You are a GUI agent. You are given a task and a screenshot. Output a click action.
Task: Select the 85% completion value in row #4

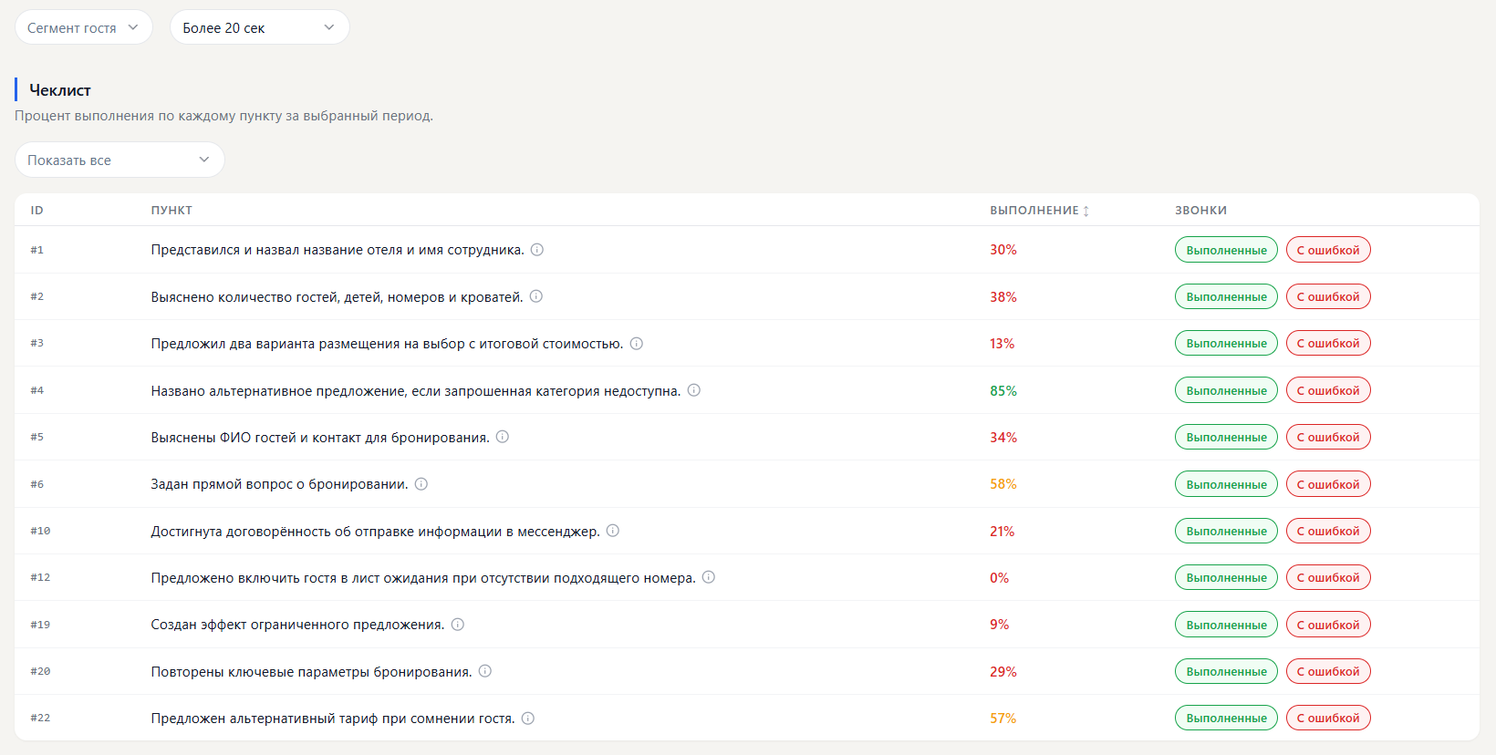(x=1003, y=391)
